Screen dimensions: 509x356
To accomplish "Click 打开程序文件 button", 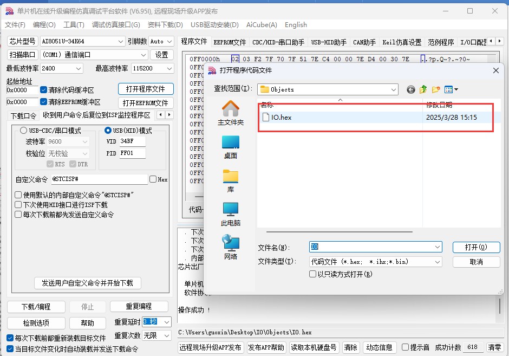I will click(x=146, y=89).
